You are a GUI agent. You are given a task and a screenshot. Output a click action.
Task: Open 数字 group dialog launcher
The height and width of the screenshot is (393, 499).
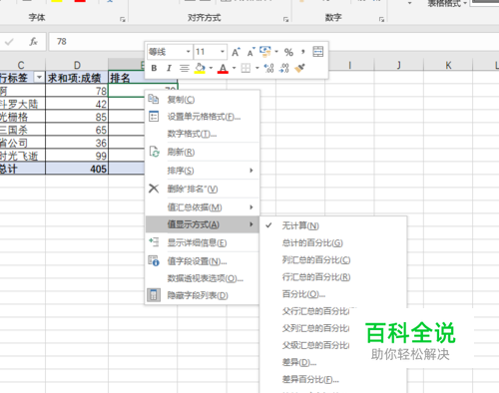[381, 20]
